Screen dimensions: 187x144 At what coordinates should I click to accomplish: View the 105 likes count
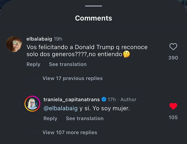click(173, 118)
